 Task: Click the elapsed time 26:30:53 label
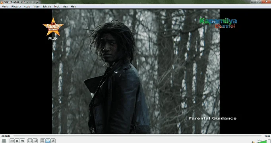[6, 136]
